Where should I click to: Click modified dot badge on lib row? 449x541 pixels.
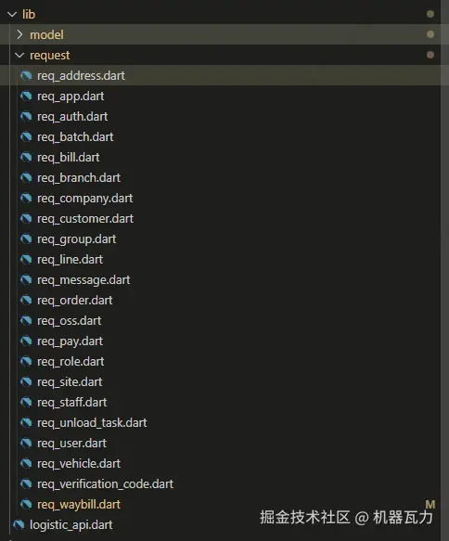(430, 14)
